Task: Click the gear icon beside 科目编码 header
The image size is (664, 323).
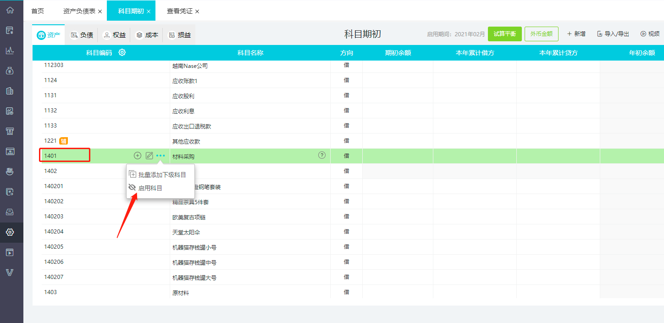Action: [x=122, y=53]
